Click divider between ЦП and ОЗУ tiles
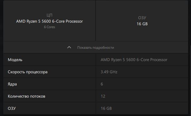Screen dimensions: 191x116 pyautogui.click(x=95, y=21)
